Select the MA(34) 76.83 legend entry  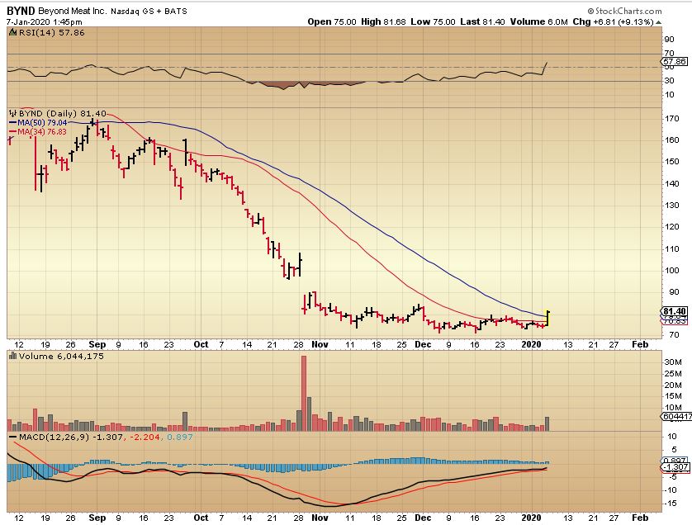[x=42, y=131]
